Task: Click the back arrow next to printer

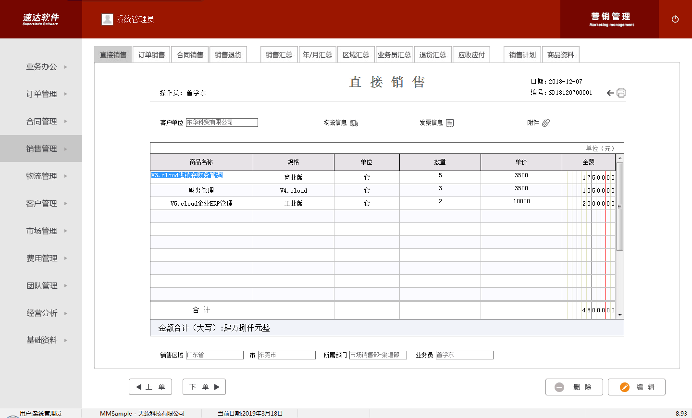Action: point(610,93)
